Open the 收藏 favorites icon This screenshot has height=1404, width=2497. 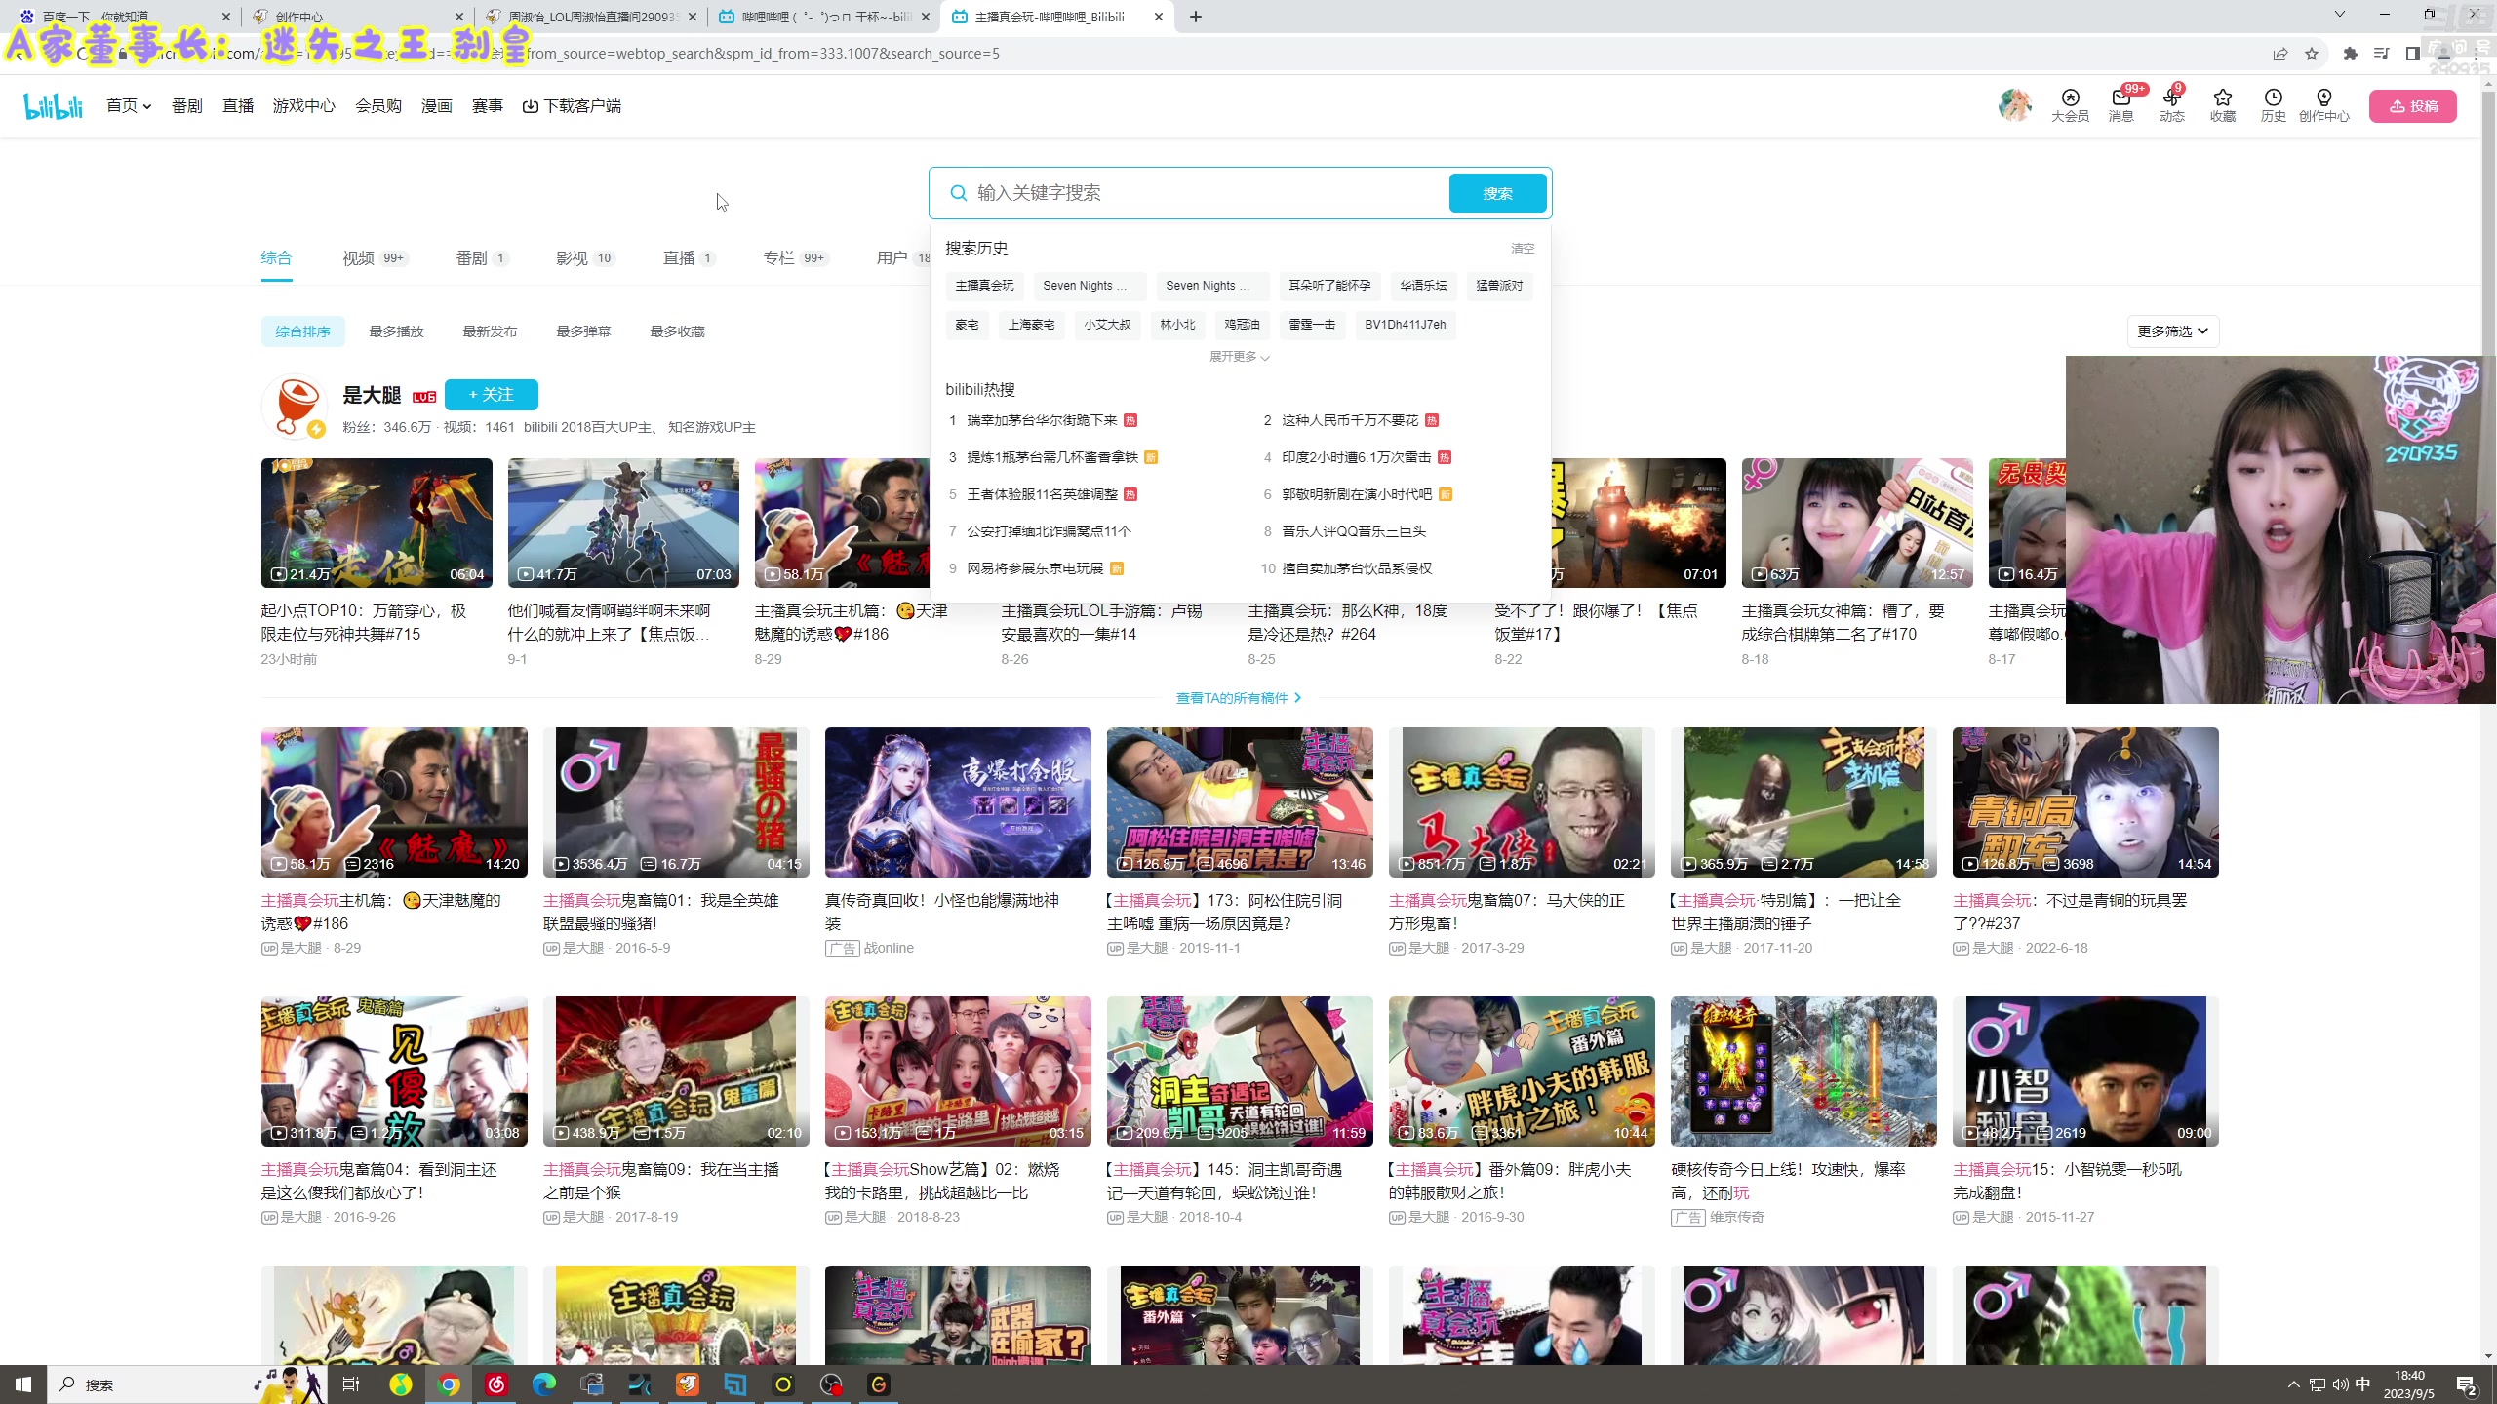point(2221,105)
